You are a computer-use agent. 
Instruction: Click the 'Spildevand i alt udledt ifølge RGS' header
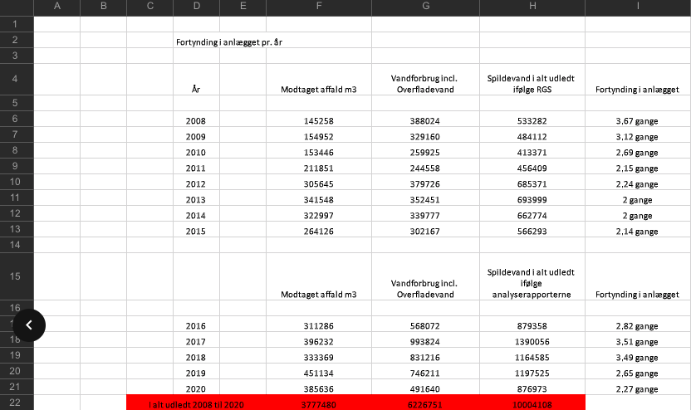point(532,84)
